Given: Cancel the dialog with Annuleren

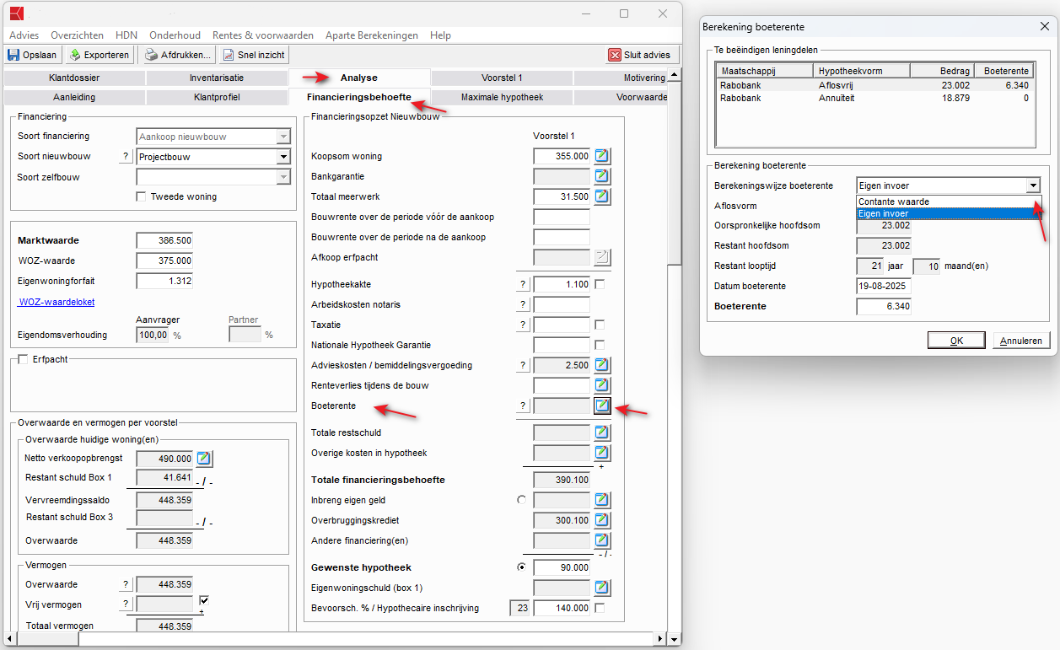Looking at the screenshot, I should [x=1022, y=341].
